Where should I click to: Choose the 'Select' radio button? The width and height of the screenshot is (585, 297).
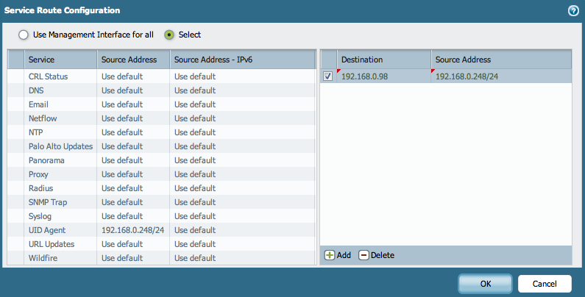[x=169, y=35]
